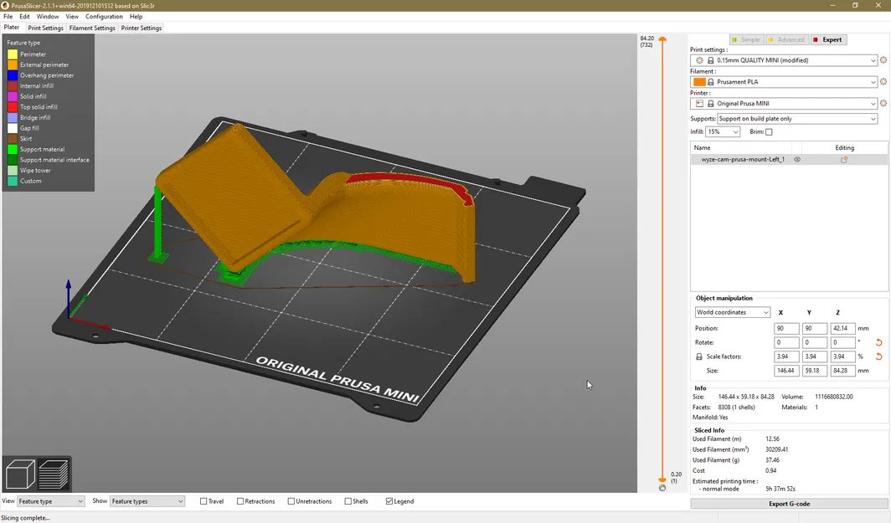Open the print settings detail gear icon

(883, 60)
